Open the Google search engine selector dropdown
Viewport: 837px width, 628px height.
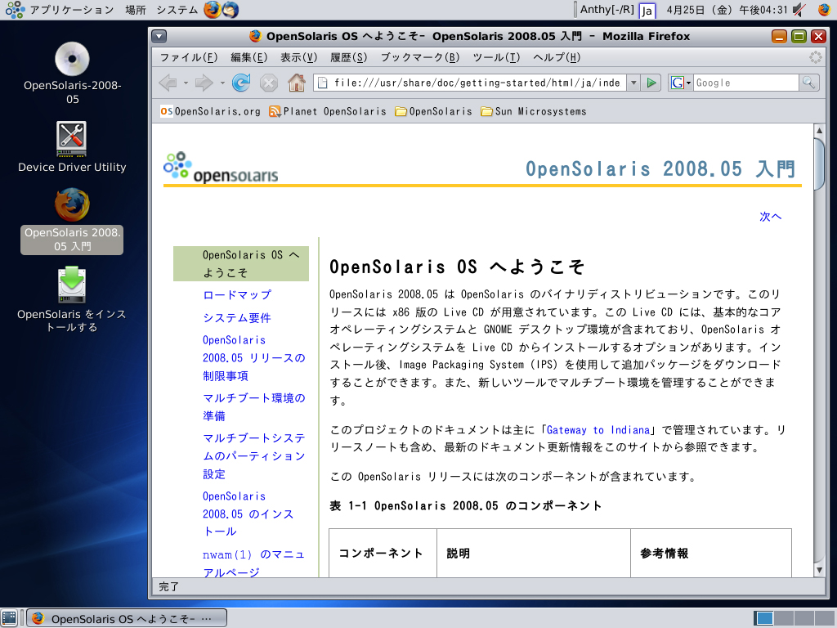[681, 83]
